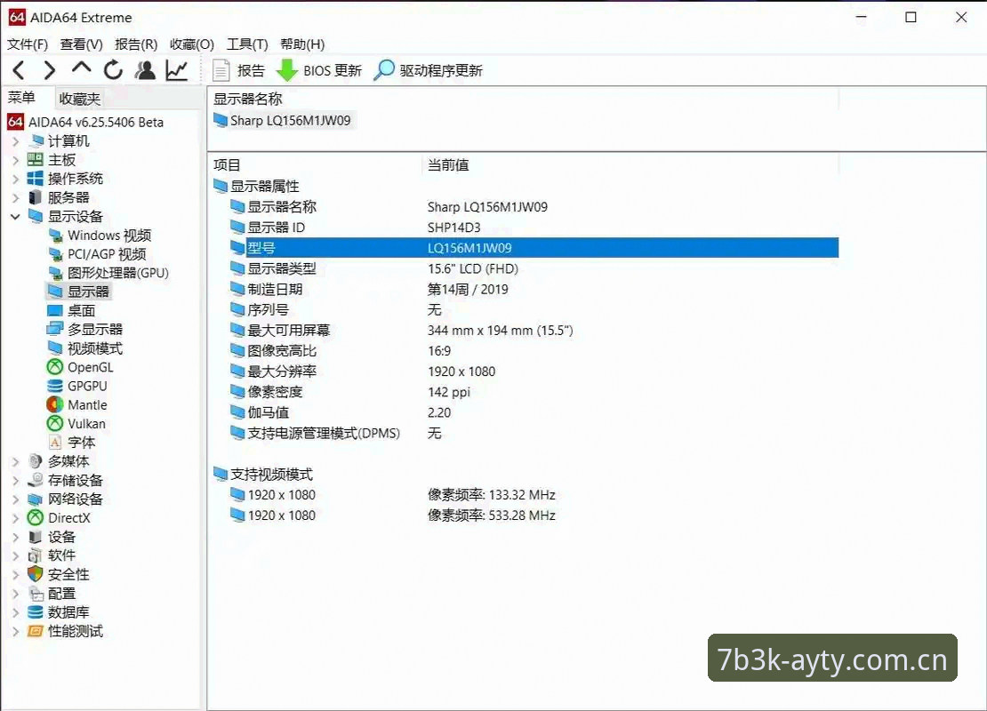Viewport: 987px width, 711px height.
Task: Go forward with the right arrow toolbar icon
Action: tap(50, 70)
